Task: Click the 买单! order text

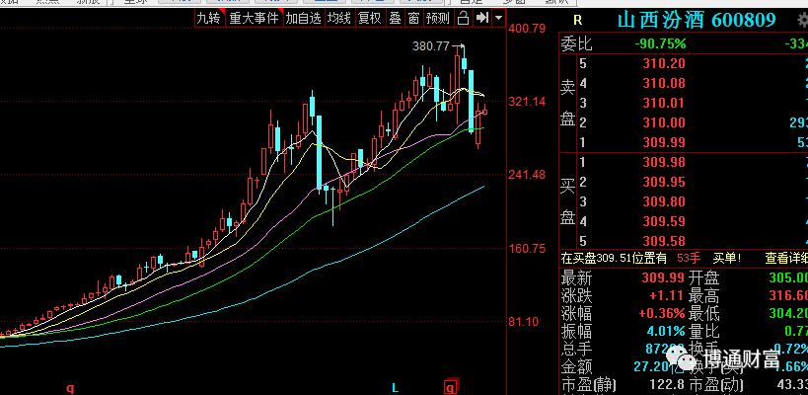Action: point(726,258)
